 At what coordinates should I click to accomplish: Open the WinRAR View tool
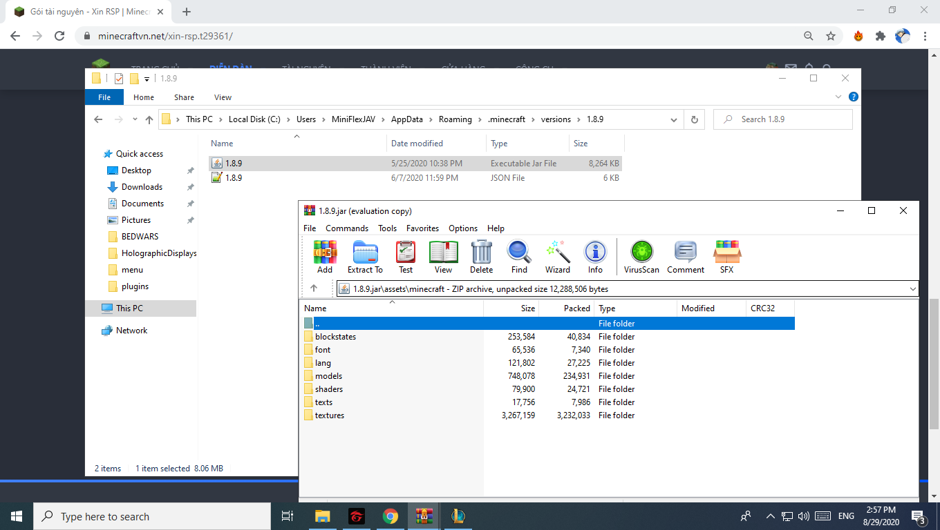point(443,257)
